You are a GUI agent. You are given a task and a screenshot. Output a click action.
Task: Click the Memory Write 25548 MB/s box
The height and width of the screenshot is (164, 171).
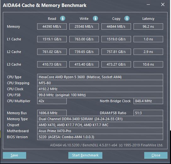[x=84, y=26]
